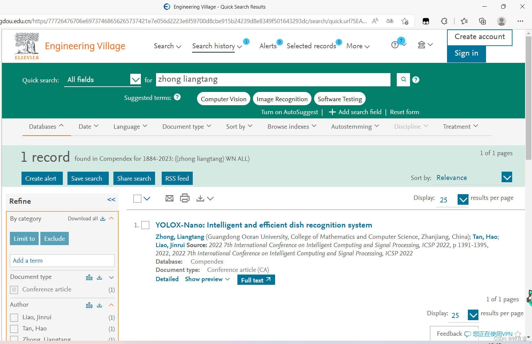Image resolution: width=532 pixels, height=344 pixels.
Task: Expand Show preview for record
Action: [x=207, y=279]
